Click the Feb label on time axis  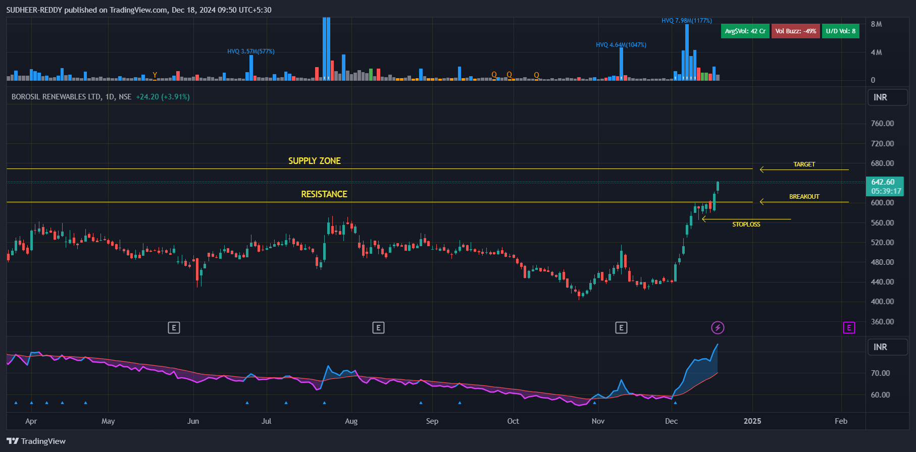pyautogui.click(x=841, y=421)
